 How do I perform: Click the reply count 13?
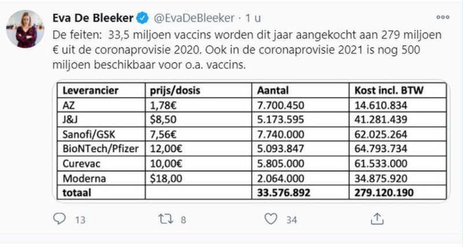tap(80, 219)
